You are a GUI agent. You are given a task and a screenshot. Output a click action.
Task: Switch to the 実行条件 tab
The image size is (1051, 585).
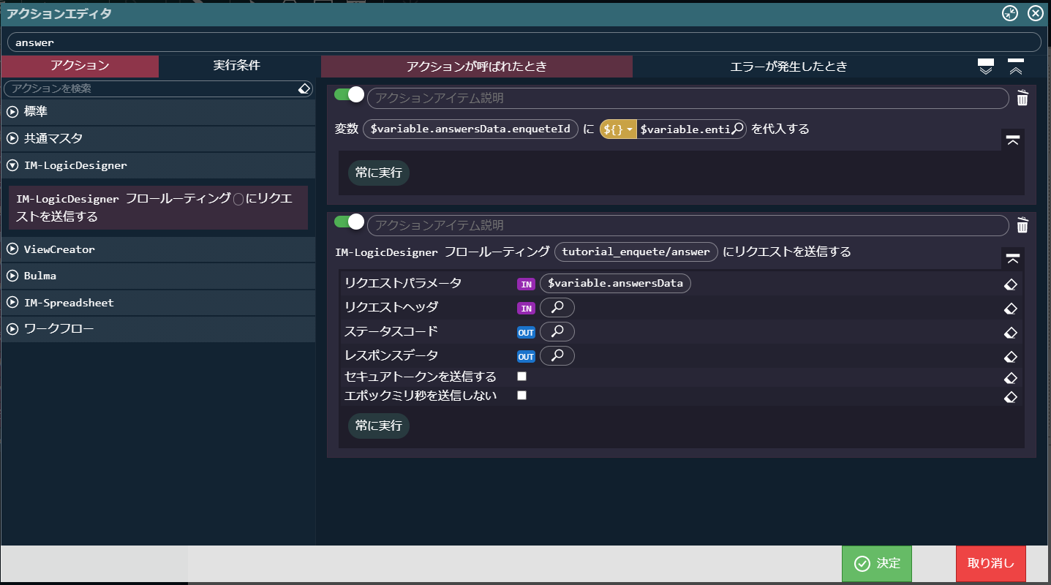pyautogui.click(x=237, y=66)
